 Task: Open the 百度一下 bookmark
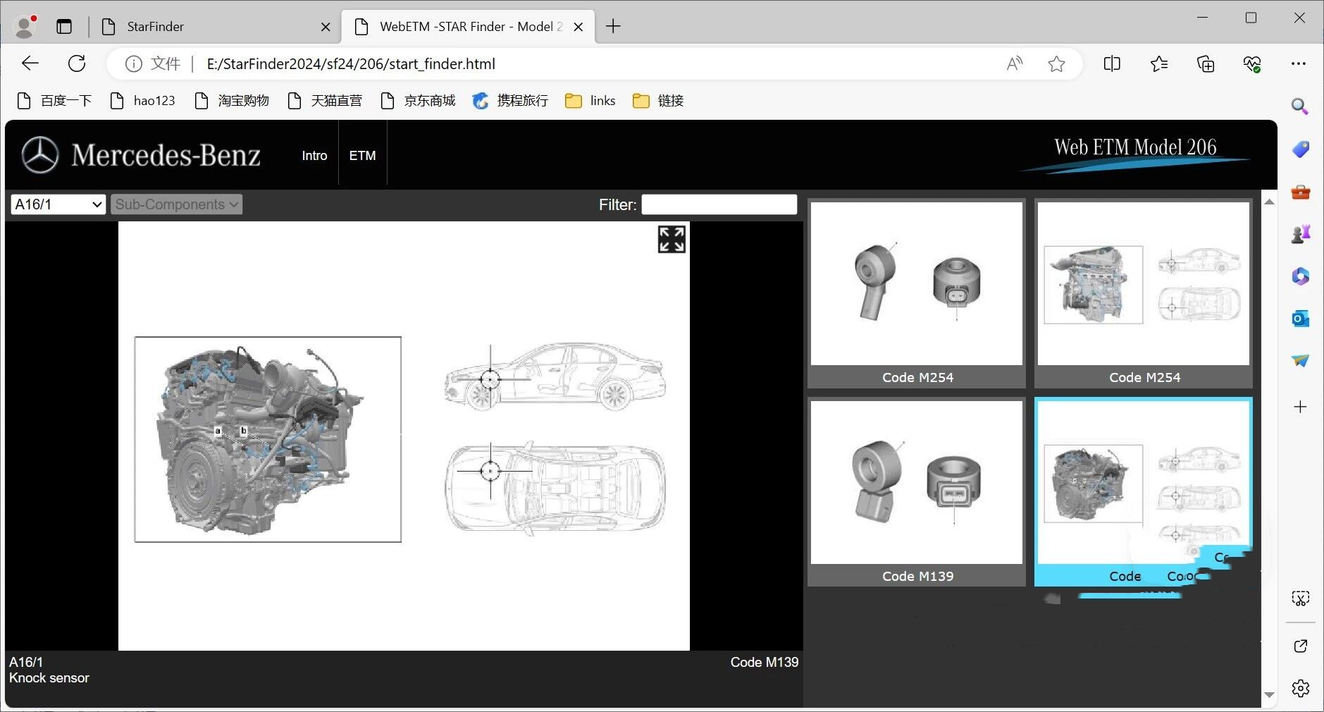pyautogui.click(x=54, y=101)
